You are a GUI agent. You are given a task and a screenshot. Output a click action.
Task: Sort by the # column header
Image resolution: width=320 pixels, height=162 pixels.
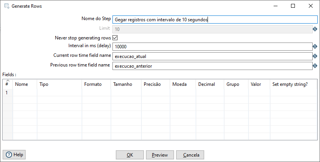pos(8,84)
